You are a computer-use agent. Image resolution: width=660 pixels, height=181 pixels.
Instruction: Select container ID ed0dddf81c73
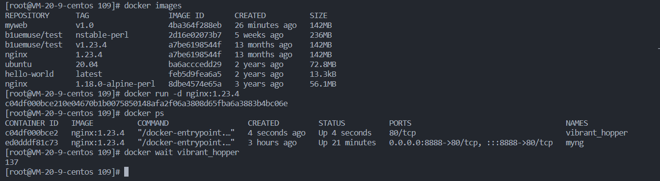click(31, 143)
